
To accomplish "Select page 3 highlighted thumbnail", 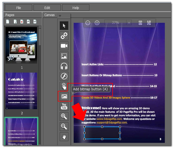I will click(21, 132).
